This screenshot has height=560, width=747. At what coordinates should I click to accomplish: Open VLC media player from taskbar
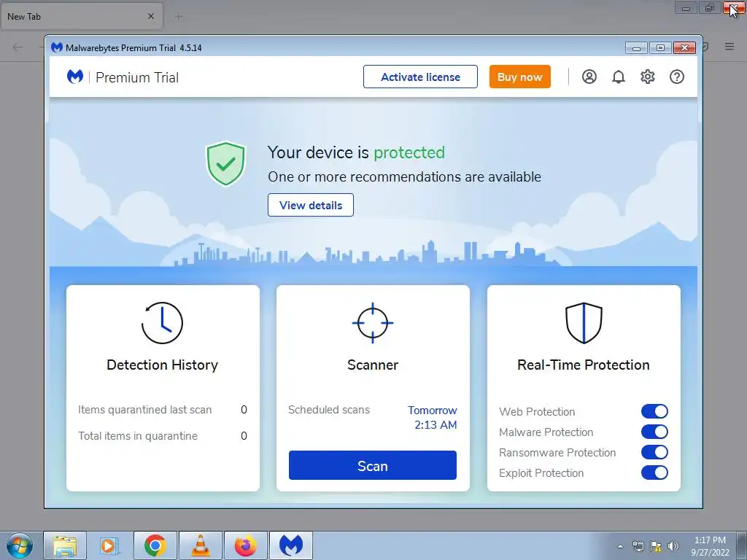(x=200, y=545)
